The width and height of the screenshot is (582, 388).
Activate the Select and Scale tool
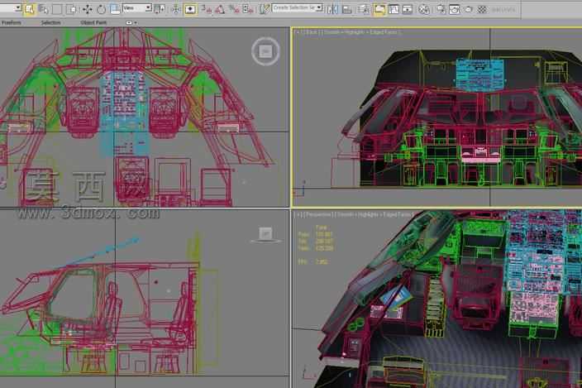pos(115,9)
